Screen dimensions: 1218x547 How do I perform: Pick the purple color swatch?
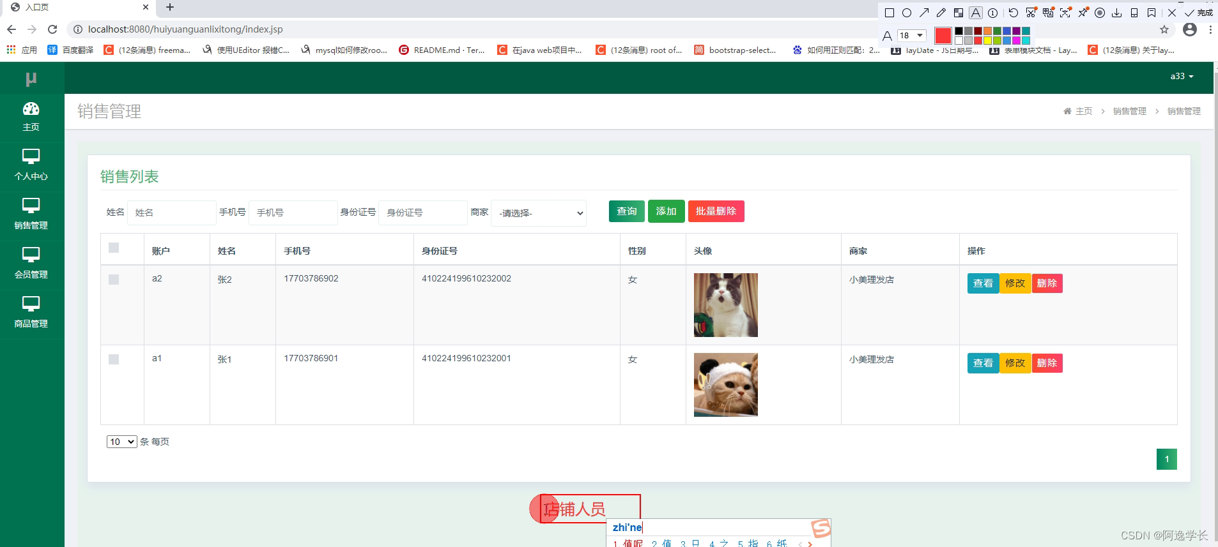click(x=1016, y=31)
